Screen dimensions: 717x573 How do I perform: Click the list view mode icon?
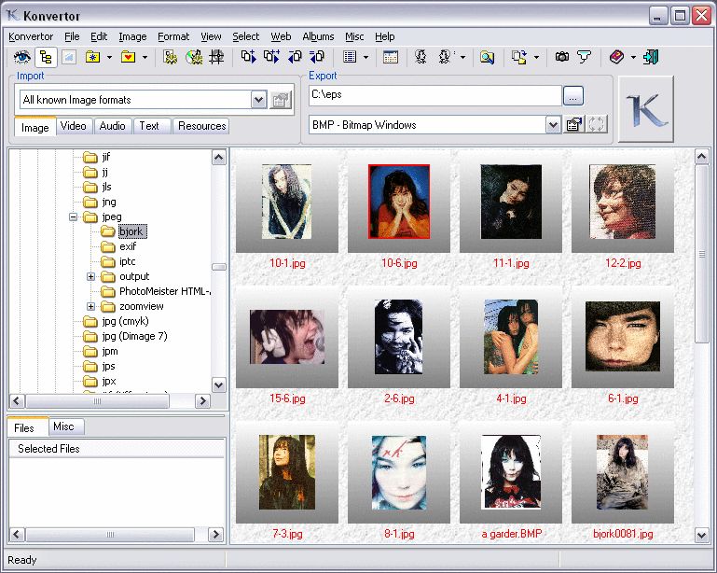click(x=350, y=57)
